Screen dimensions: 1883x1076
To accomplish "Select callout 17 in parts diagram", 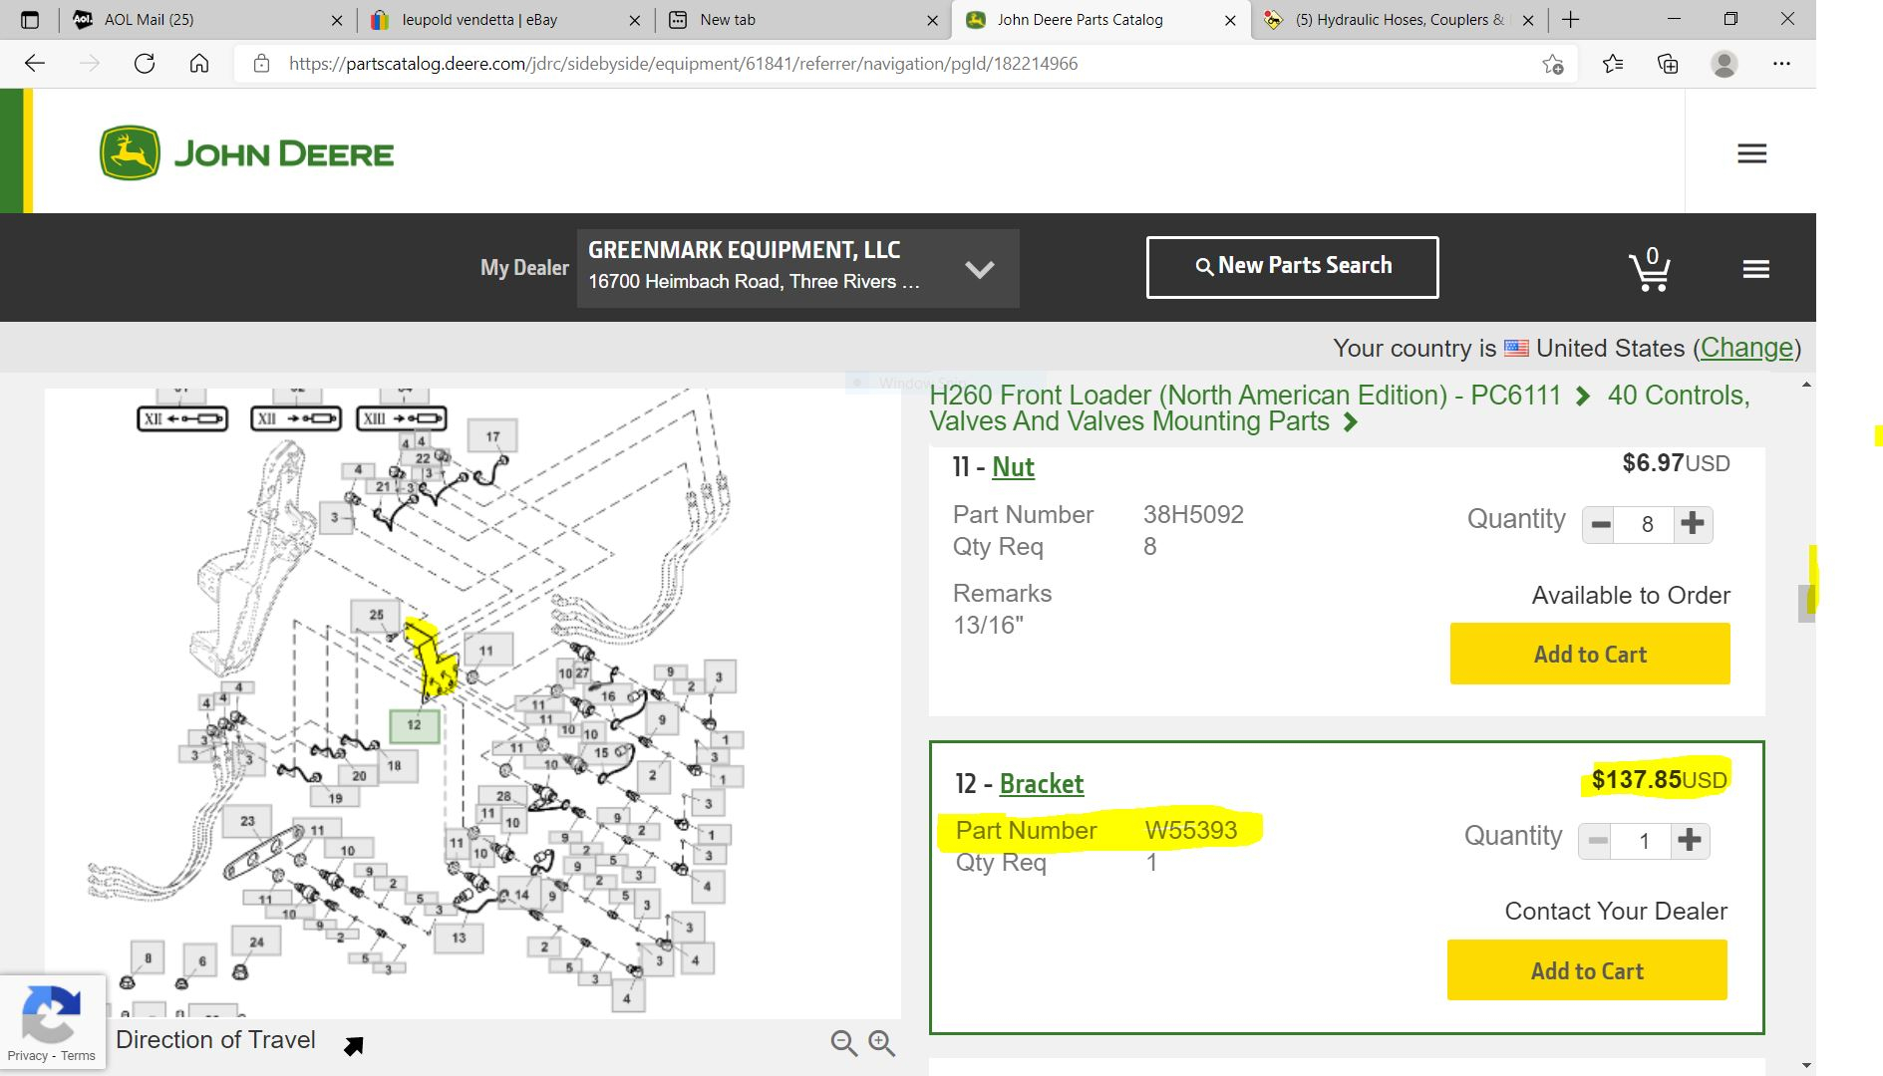I will 492,436.
